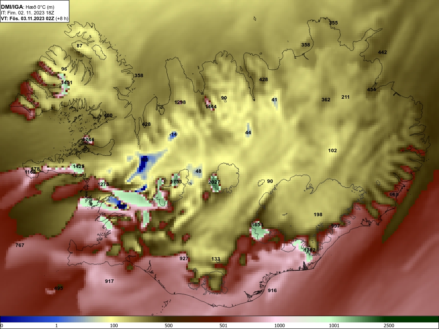Click the map value 442
Viewport: 439px width, 329px height.
382,52
